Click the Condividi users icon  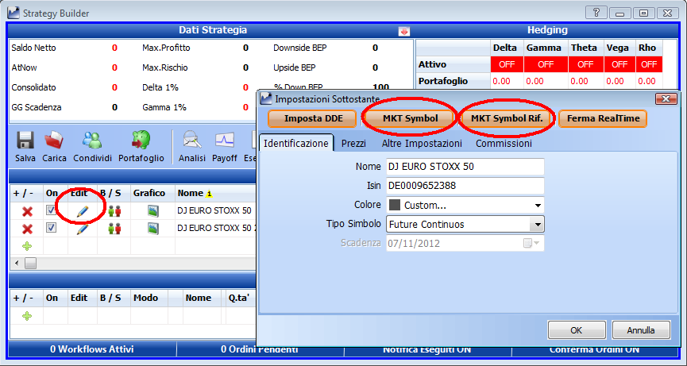[x=92, y=141]
